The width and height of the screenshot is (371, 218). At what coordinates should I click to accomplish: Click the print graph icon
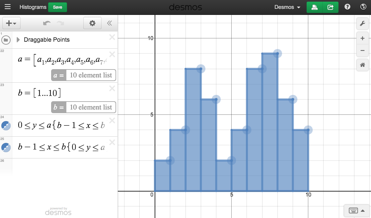[x=315, y=7]
